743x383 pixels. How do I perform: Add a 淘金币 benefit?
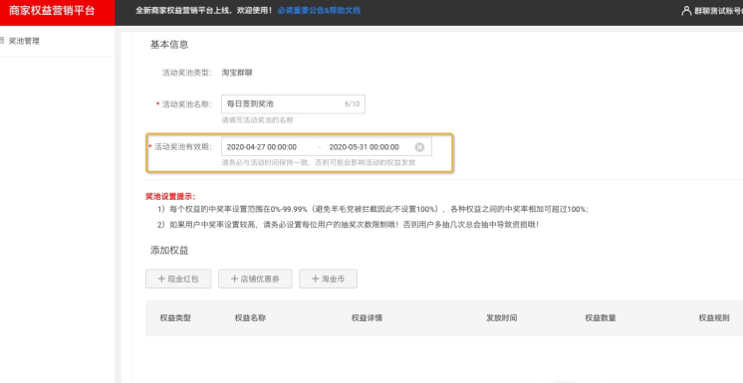pos(328,279)
